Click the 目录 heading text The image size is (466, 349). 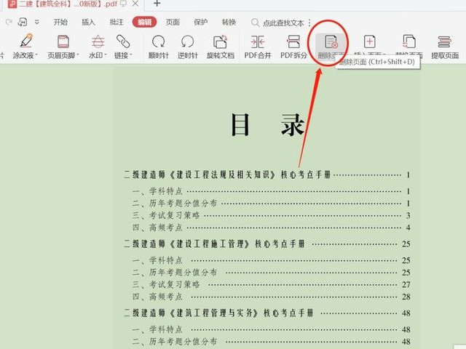[268, 125]
